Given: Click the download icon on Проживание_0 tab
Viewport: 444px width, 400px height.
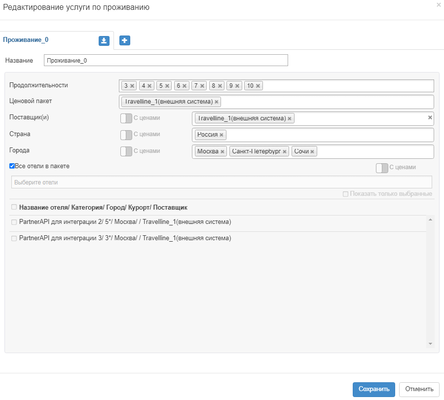Looking at the screenshot, I should [x=104, y=40].
